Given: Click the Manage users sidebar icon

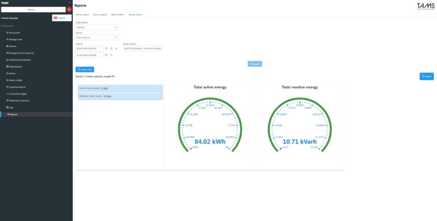Looking at the screenshot, I should click(x=7, y=40).
